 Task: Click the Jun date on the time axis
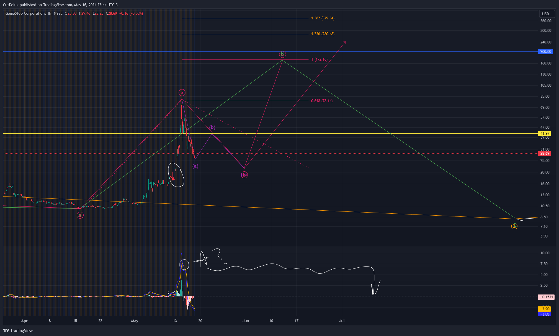click(x=246, y=321)
